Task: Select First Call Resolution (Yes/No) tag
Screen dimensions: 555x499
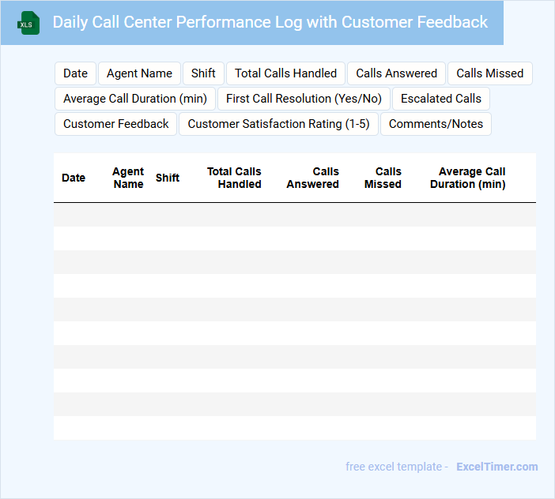Action: tap(304, 99)
